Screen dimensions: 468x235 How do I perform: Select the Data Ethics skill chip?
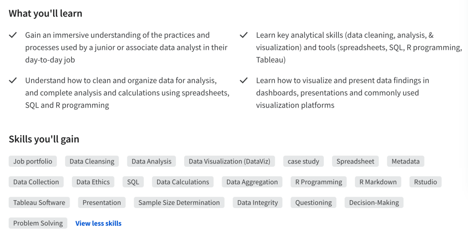pyautogui.click(x=93, y=182)
